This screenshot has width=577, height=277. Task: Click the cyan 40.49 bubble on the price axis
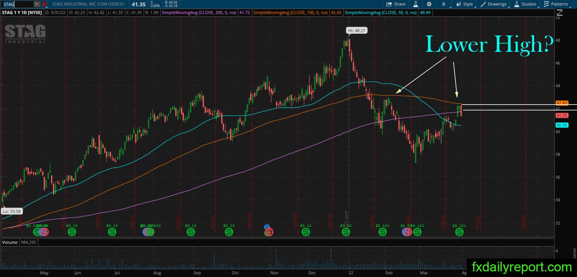click(562, 125)
